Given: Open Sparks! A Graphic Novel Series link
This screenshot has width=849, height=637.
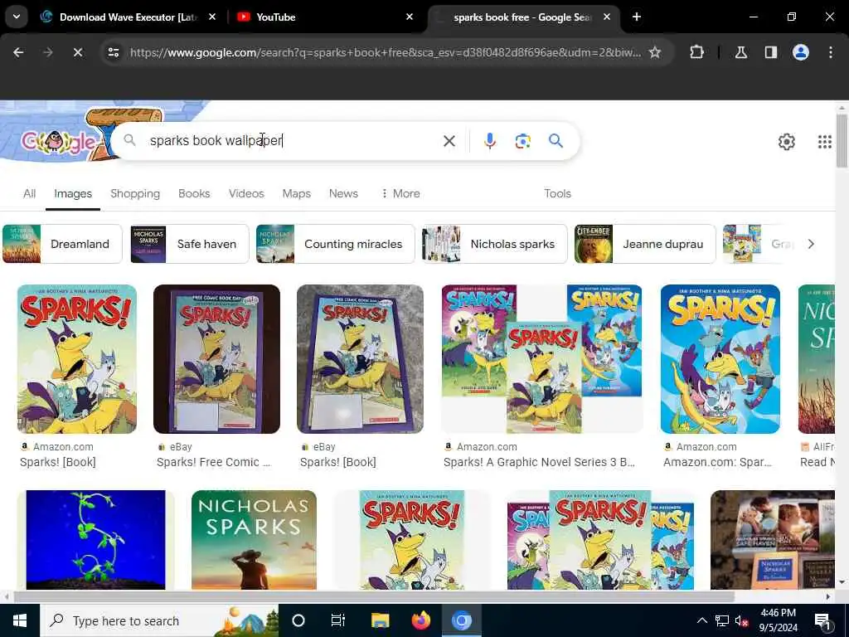Looking at the screenshot, I should [x=539, y=462].
